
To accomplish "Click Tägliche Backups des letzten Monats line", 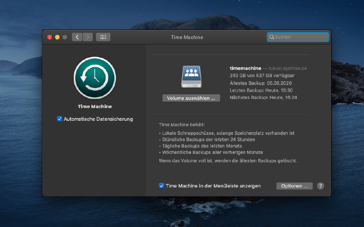I will click(200, 146).
